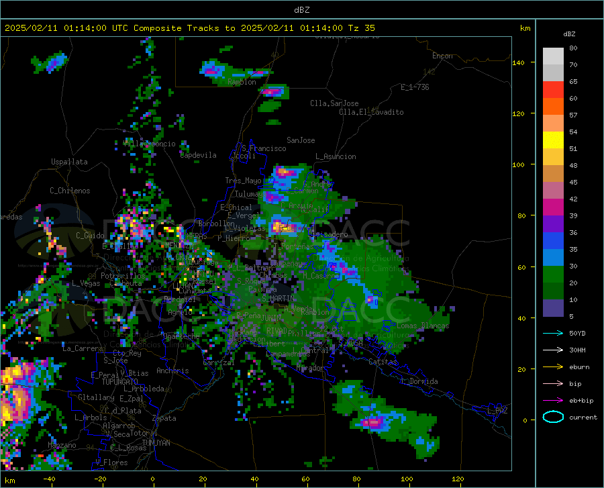Image resolution: width=604 pixels, height=488 pixels.
Task: Select the yellow 54 dBZ color swatch
Action: (x=553, y=140)
